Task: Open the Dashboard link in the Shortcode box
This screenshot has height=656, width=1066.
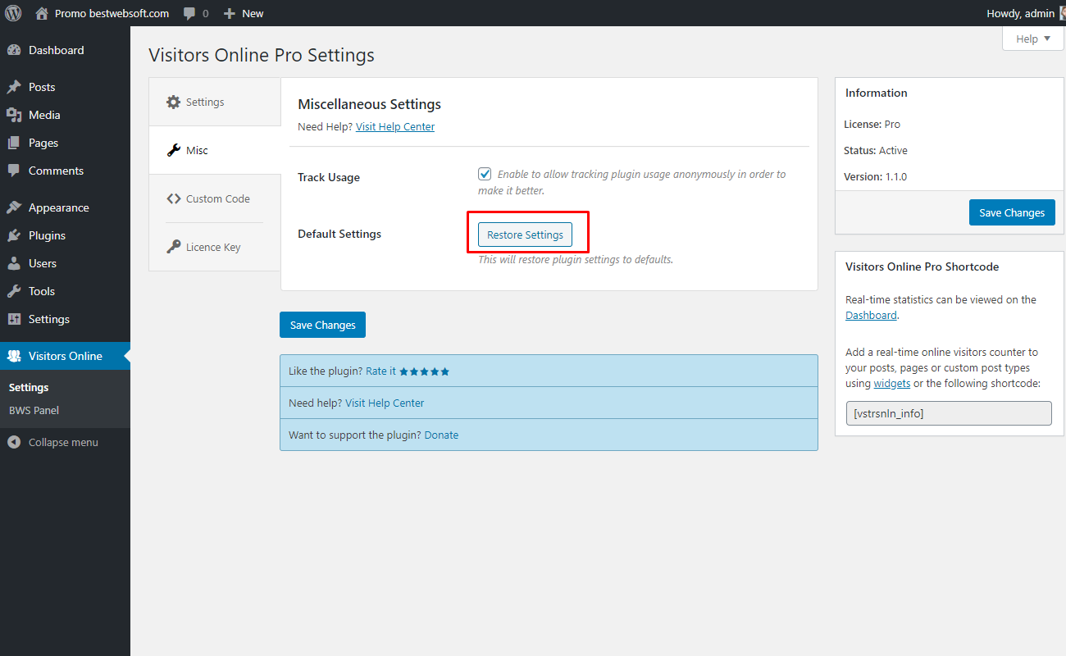Action: (x=871, y=315)
